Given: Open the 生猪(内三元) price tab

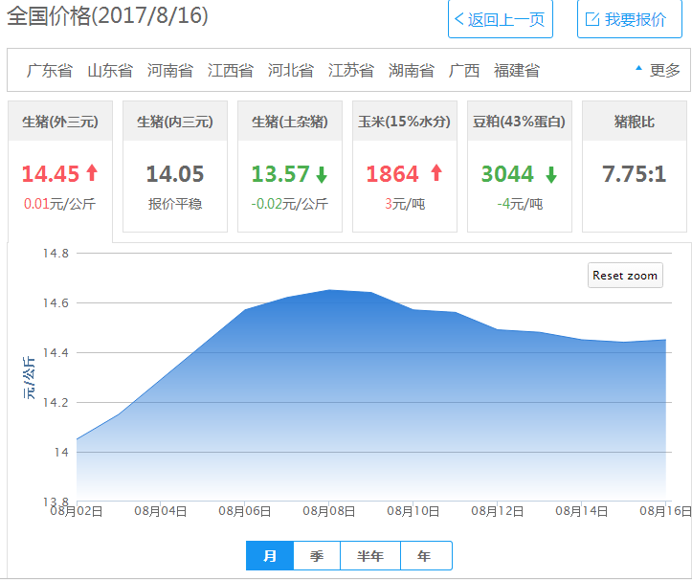Looking at the screenshot, I should [175, 122].
